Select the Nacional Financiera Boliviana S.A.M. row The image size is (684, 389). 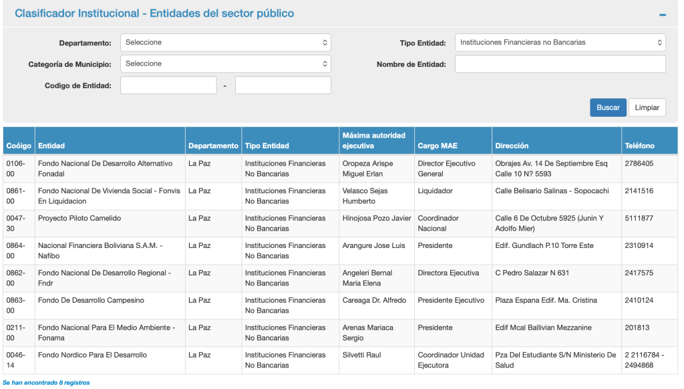[x=100, y=251]
